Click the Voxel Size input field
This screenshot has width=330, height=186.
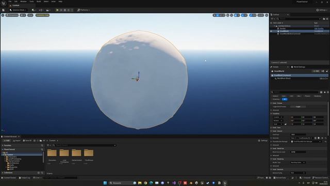pyautogui.click(x=298, y=134)
